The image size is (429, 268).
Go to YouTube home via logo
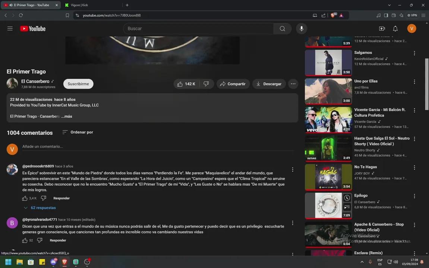33,28
